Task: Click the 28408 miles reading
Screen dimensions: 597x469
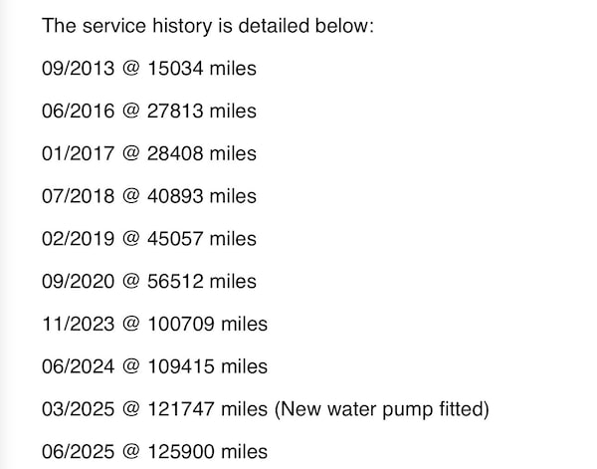Action: [x=201, y=153]
